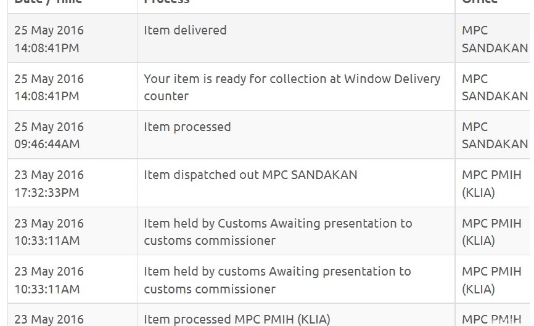Click the 23 May 2016 17:32:33PM timestamp
Viewport: 534px width, 326px height.
click(x=49, y=183)
